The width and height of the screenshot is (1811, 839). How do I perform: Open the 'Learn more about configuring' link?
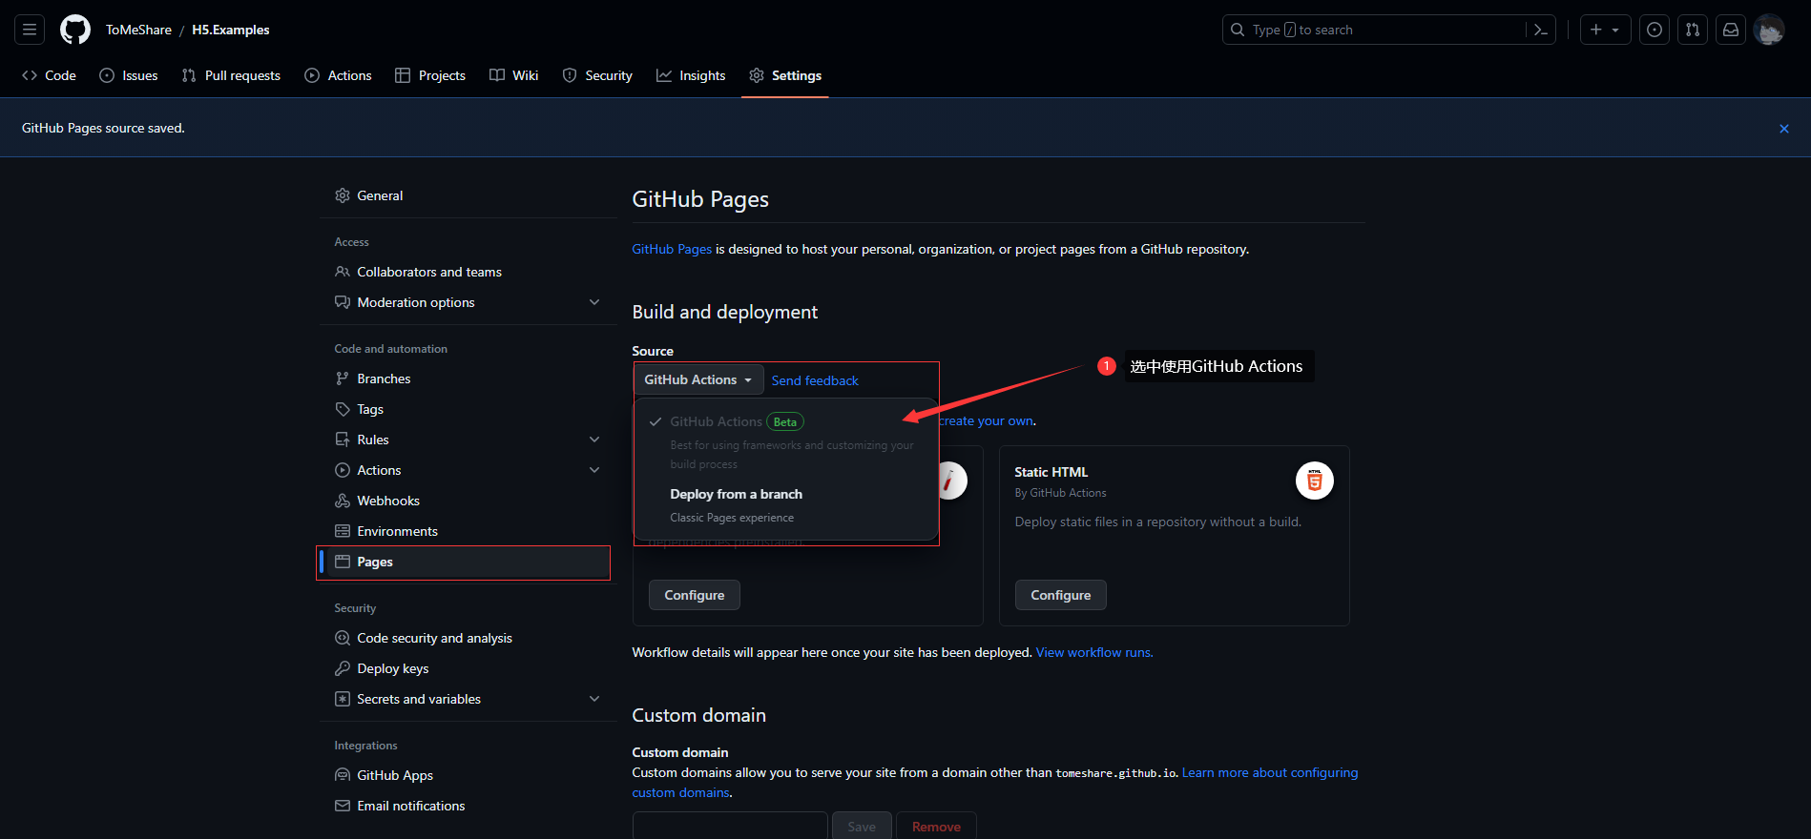point(1270,772)
